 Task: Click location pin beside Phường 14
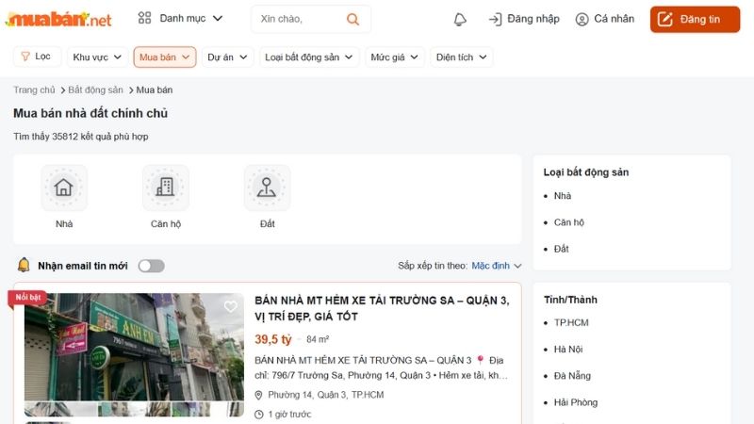click(x=258, y=395)
